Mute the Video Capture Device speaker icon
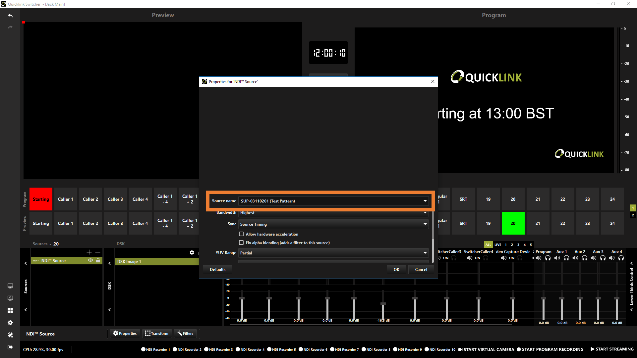Screen dimensions: 637x358 pyautogui.click(x=503, y=258)
